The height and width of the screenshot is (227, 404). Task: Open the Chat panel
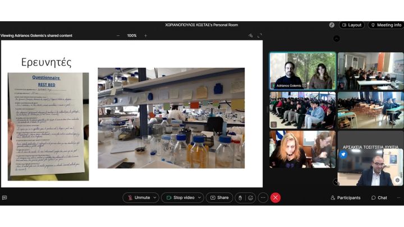tap(379, 197)
